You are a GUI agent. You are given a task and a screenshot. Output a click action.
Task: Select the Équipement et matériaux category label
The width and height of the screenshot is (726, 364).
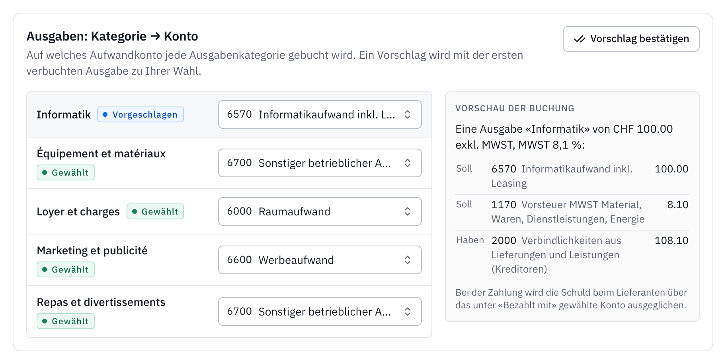[101, 153]
